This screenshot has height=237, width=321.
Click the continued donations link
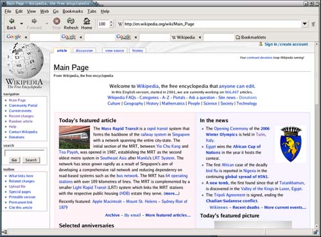(259, 58)
